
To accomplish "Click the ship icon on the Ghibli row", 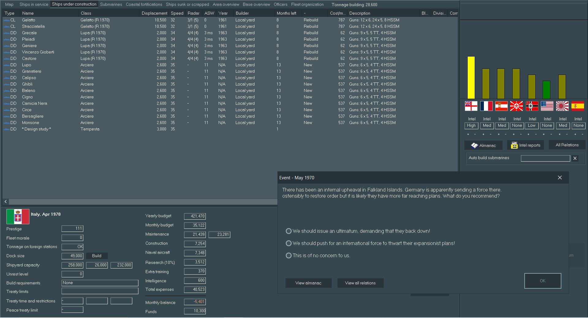I will [x=6, y=84].
